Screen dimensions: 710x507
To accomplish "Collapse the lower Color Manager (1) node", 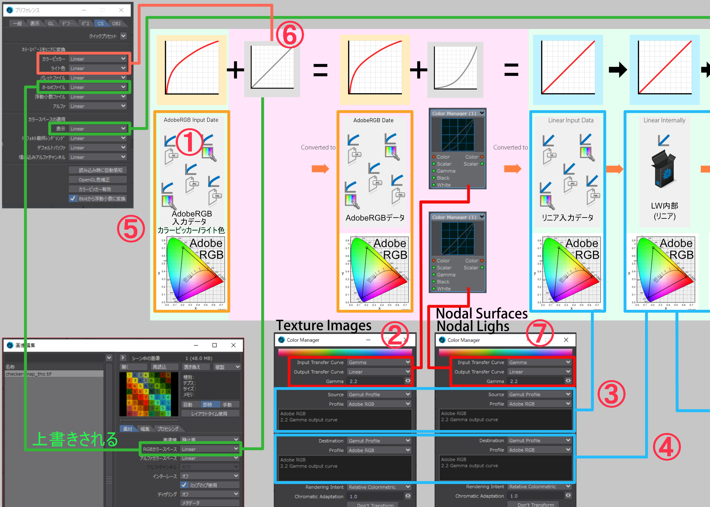I will (x=482, y=217).
